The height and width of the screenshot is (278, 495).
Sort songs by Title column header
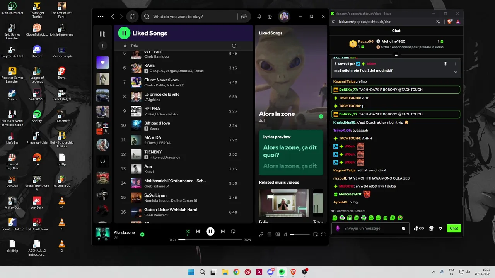click(x=134, y=46)
